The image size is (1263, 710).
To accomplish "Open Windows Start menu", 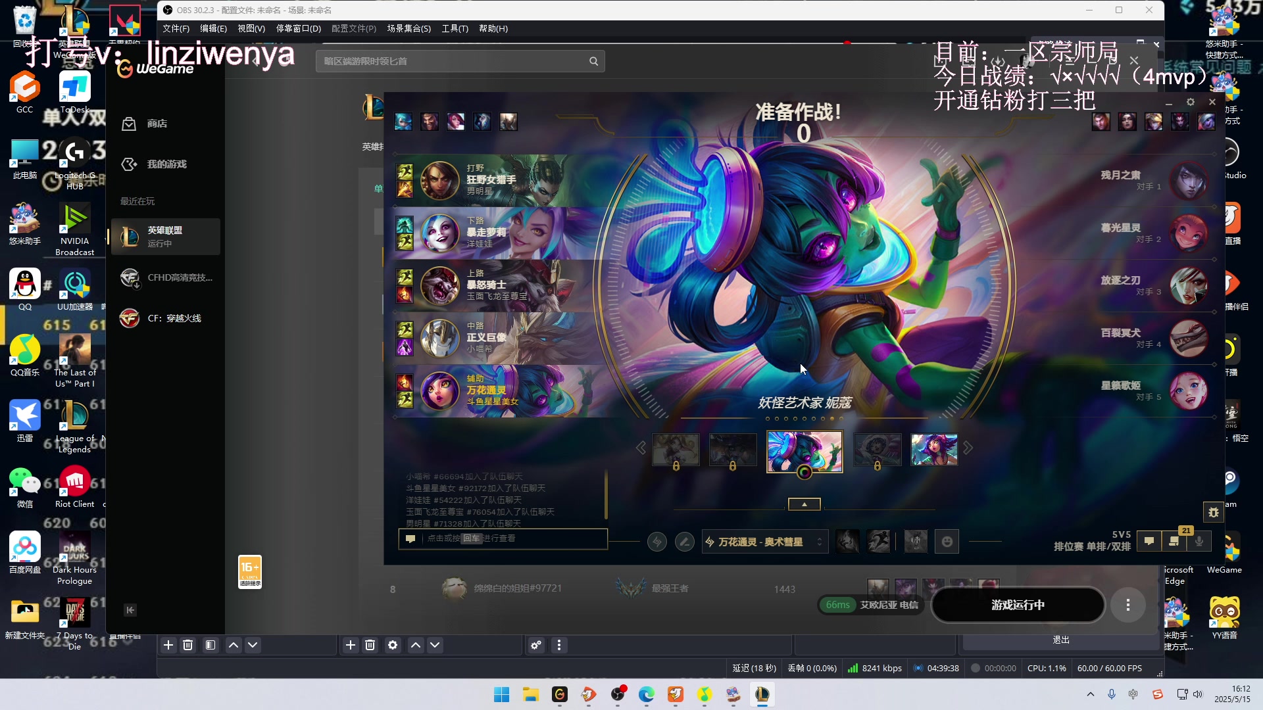I will pyautogui.click(x=501, y=694).
